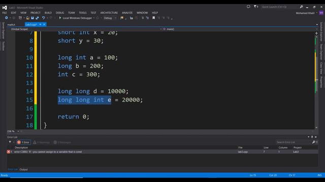
Task: Open the Server Explorer side tab
Action: tap(4, 30)
